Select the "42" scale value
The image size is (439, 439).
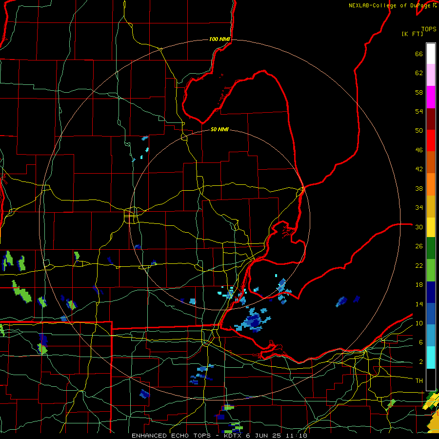tap(419, 169)
